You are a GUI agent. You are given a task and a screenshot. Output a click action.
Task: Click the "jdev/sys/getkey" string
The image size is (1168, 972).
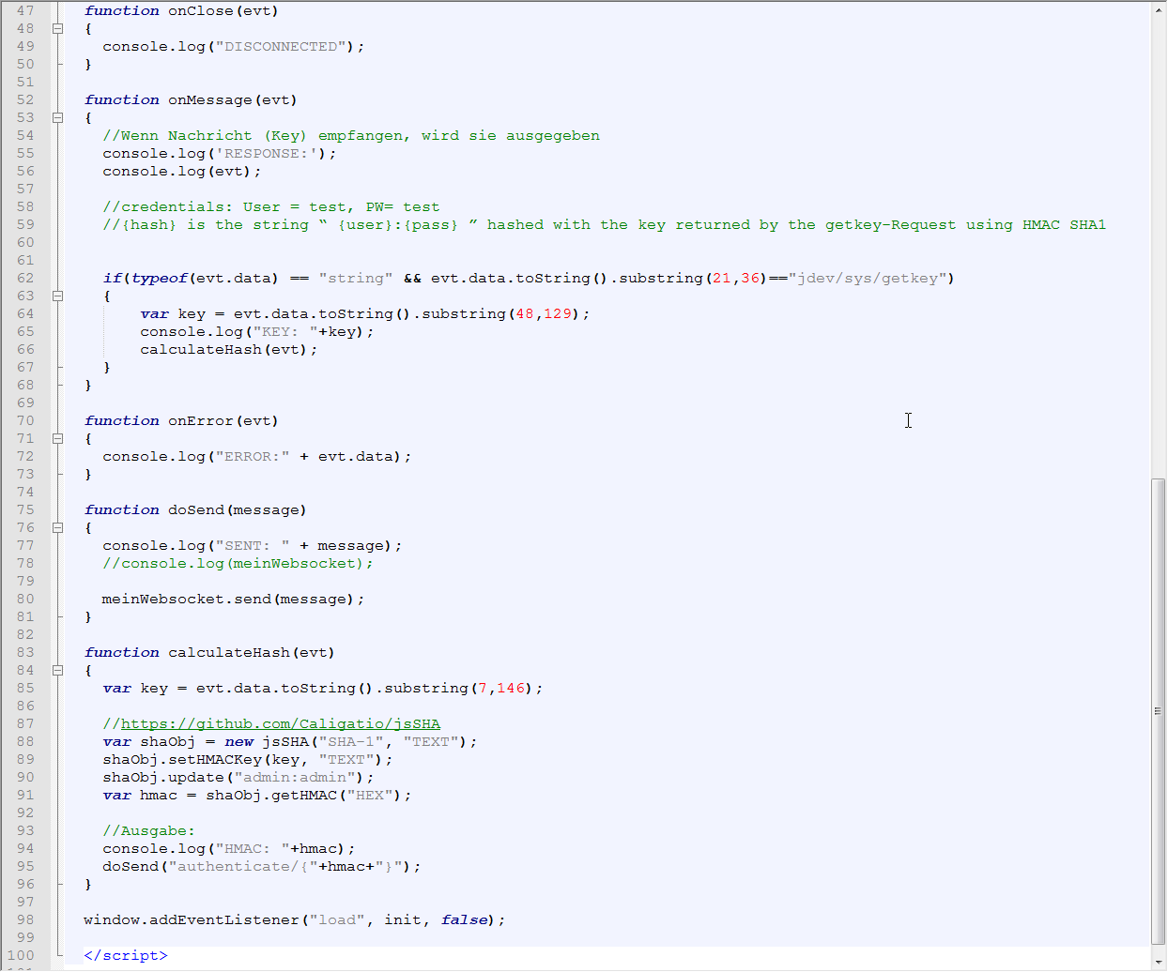868,278
